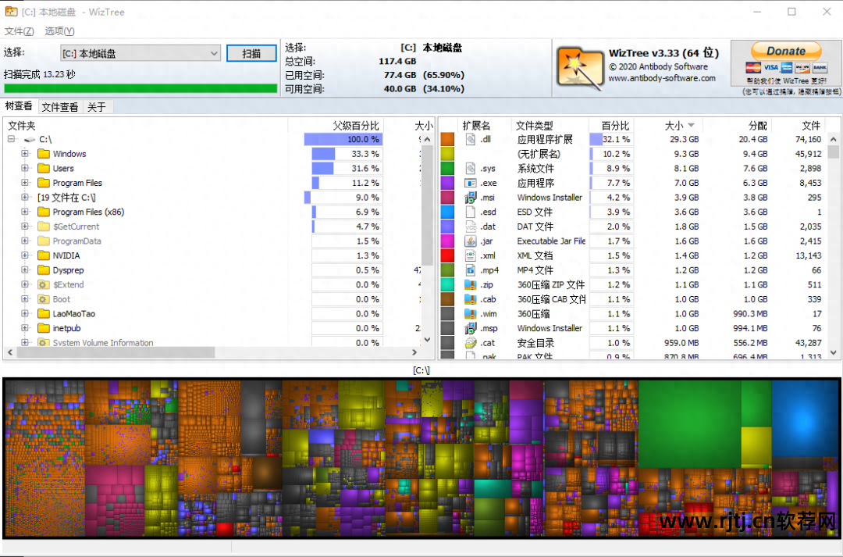Click the orange .dll color swatch
This screenshot has width=843, height=557.
(447, 139)
